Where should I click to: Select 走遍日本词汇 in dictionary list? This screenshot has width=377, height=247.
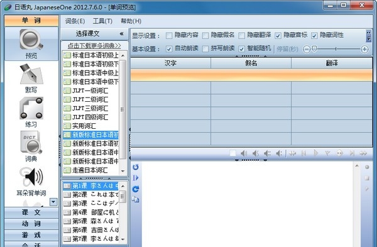(x=90, y=170)
